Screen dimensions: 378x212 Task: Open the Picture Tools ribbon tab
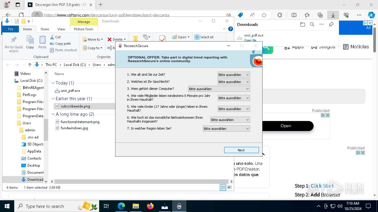click(x=84, y=29)
